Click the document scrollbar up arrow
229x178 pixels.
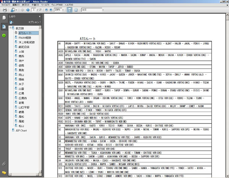click(x=227, y=14)
